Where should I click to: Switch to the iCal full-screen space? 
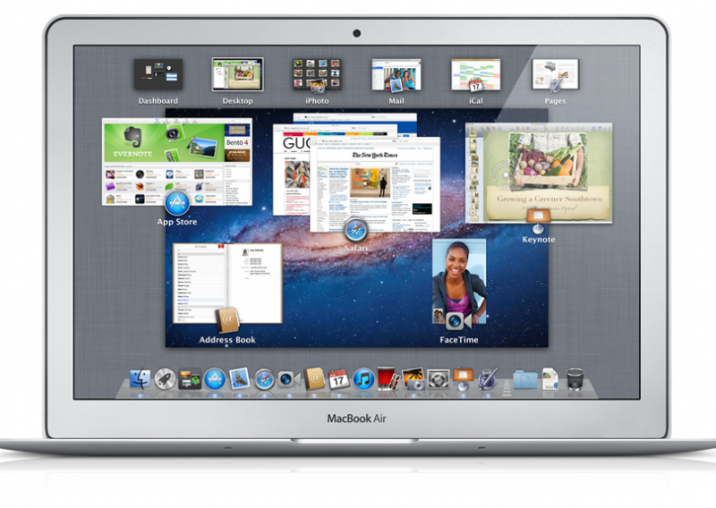[476, 74]
